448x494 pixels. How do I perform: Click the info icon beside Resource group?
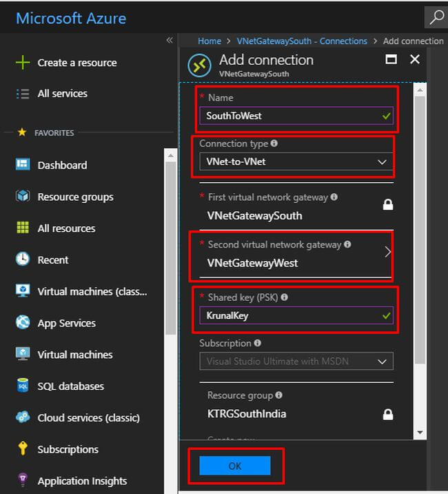click(x=278, y=395)
